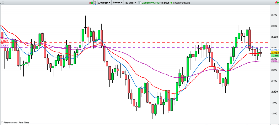Open the XAGUSD symbol dropdown
This screenshot has height=125, width=279.
tap(104, 2)
